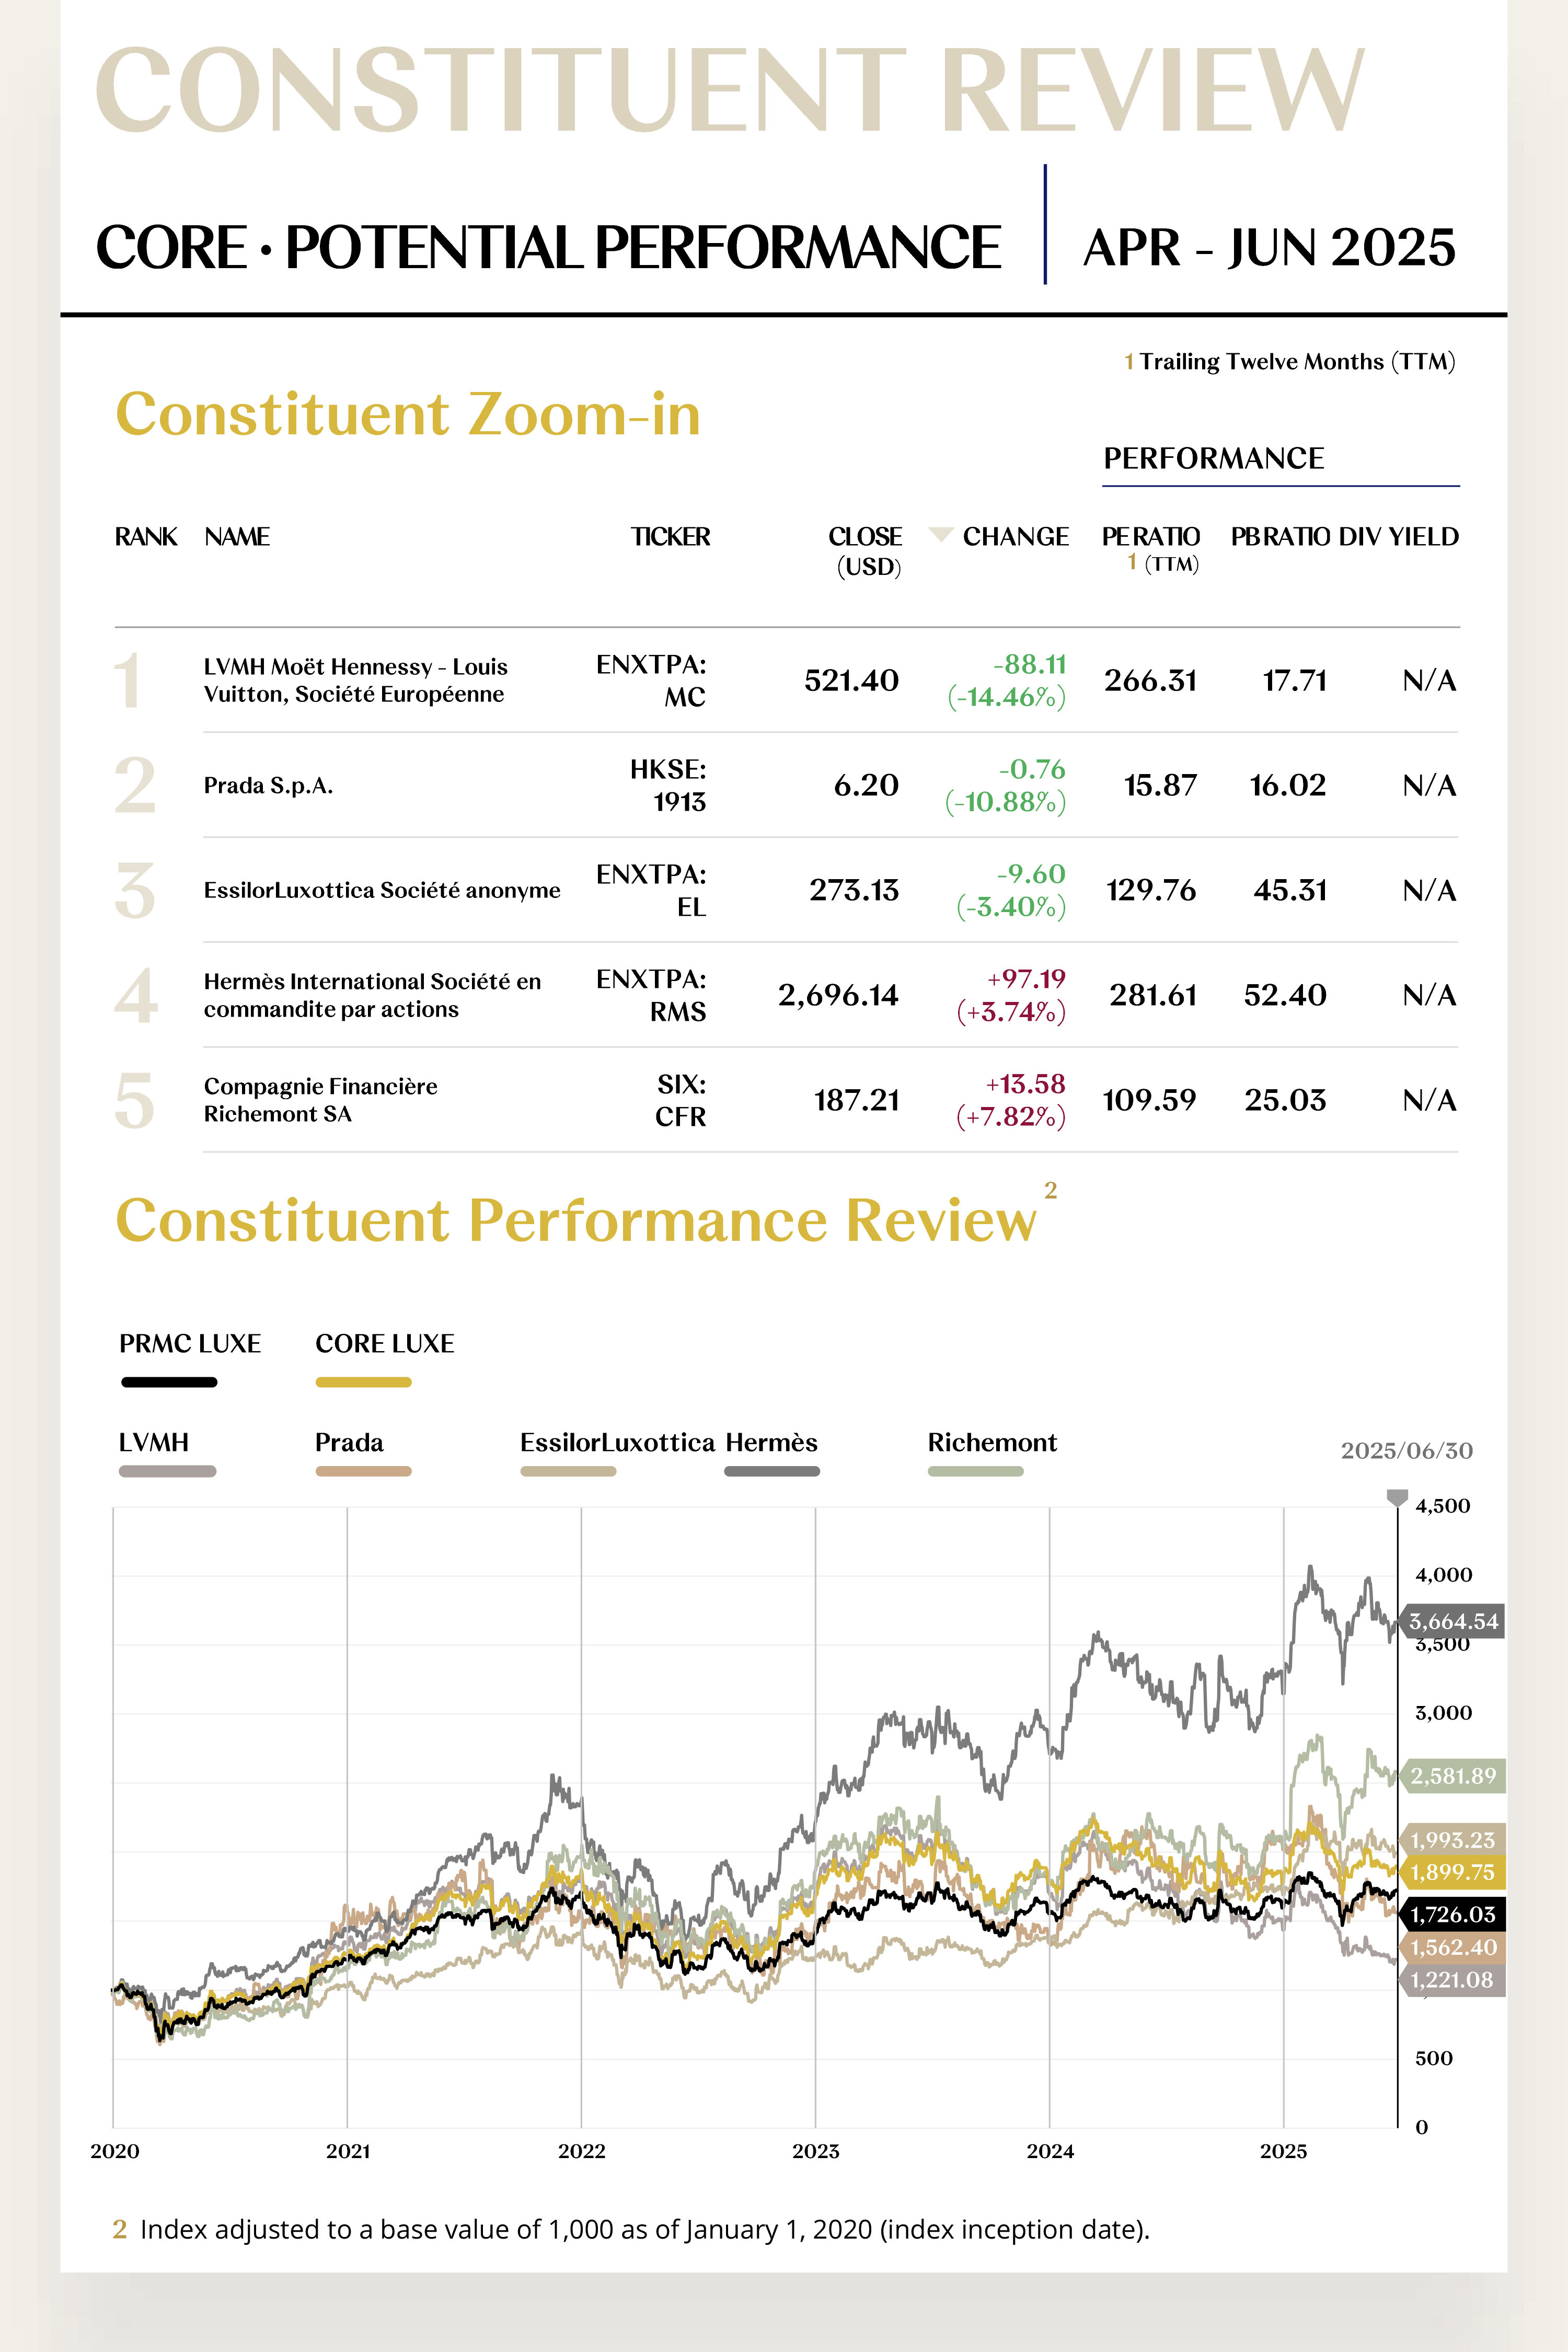The width and height of the screenshot is (1568, 2352).
Task: Select the Hermès 3,664.54 value tag
Action: [1453, 1621]
